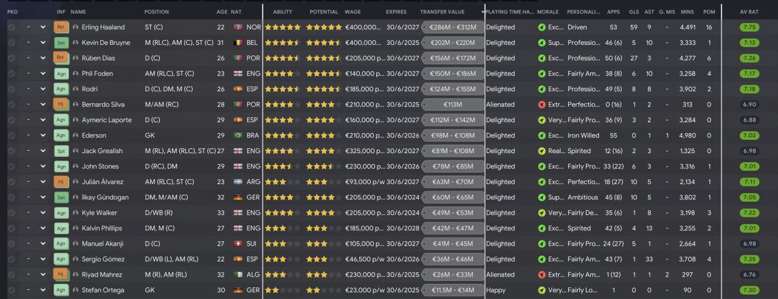Click the Belgium flag in De Bruyne's row
The image size is (778, 299).
point(238,43)
